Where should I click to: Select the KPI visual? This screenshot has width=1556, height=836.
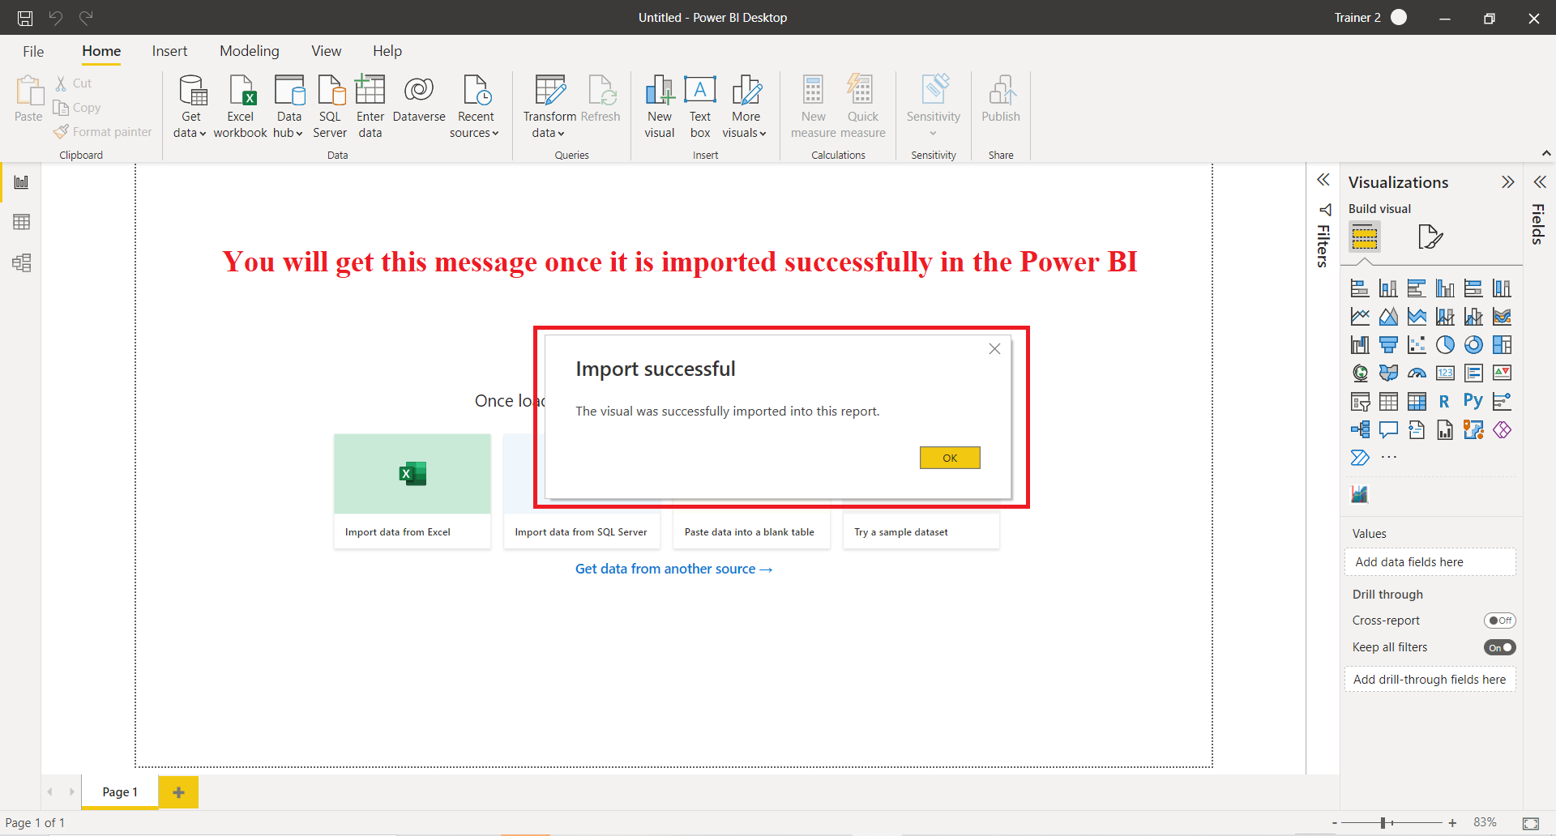tap(1502, 373)
